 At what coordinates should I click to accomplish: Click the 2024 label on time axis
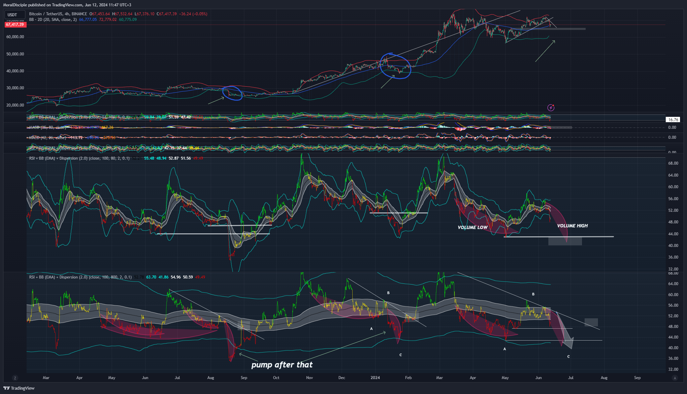tap(375, 378)
